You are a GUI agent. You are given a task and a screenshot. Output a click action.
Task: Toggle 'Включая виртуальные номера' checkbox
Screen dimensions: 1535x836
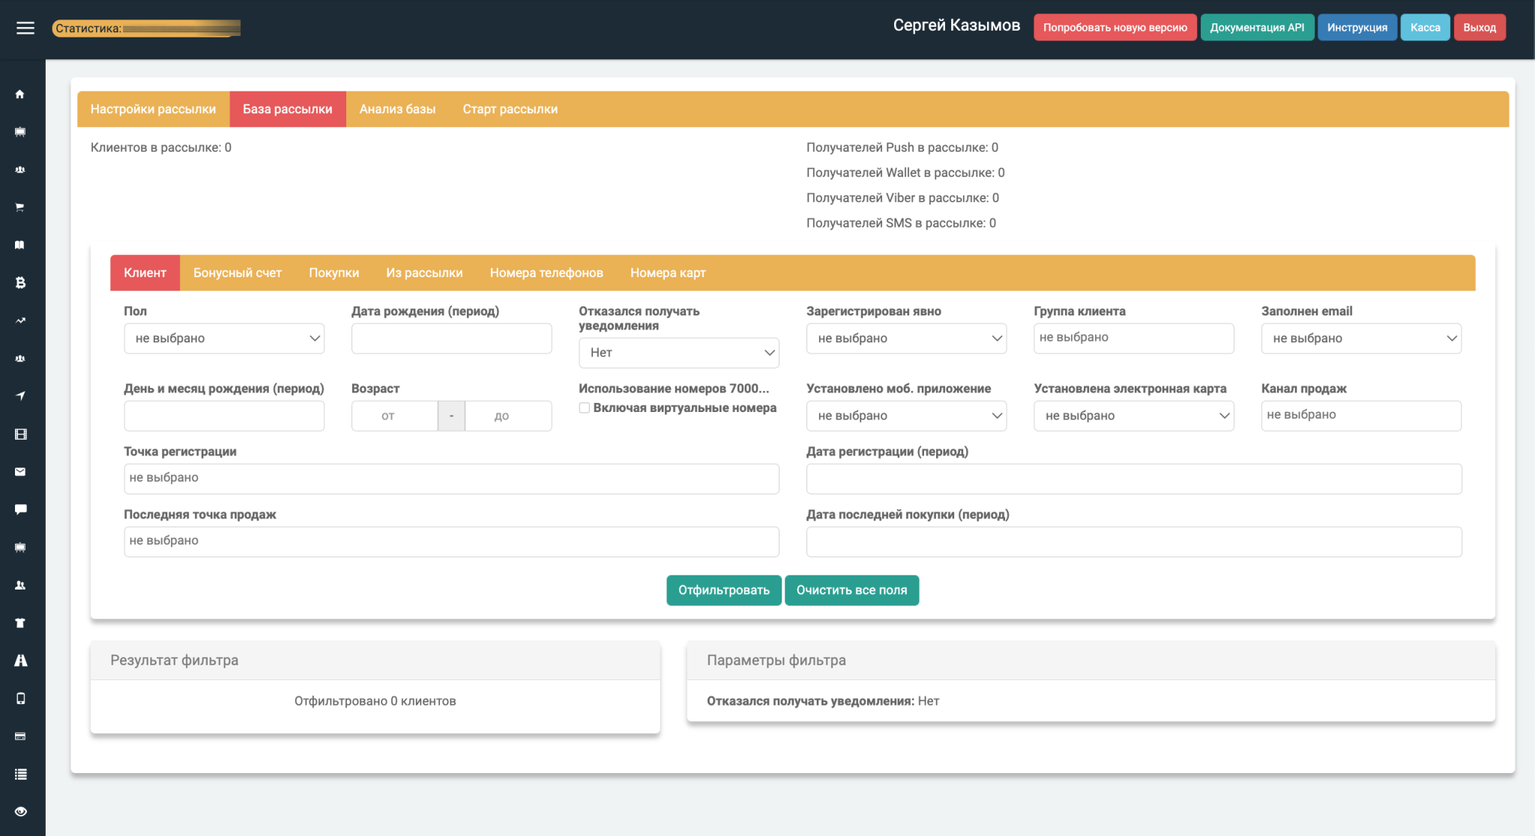tap(585, 408)
